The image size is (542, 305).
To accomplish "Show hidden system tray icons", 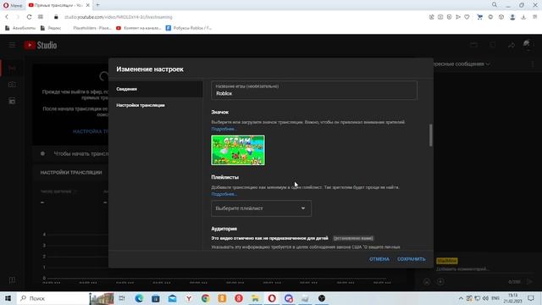I will click(x=461, y=298).
